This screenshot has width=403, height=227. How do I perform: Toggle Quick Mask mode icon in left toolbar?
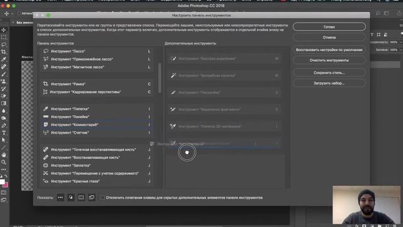(4, 192)
